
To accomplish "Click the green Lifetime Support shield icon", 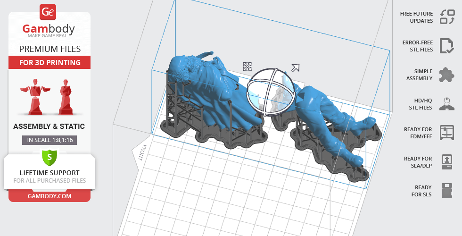I will point(49,156).
